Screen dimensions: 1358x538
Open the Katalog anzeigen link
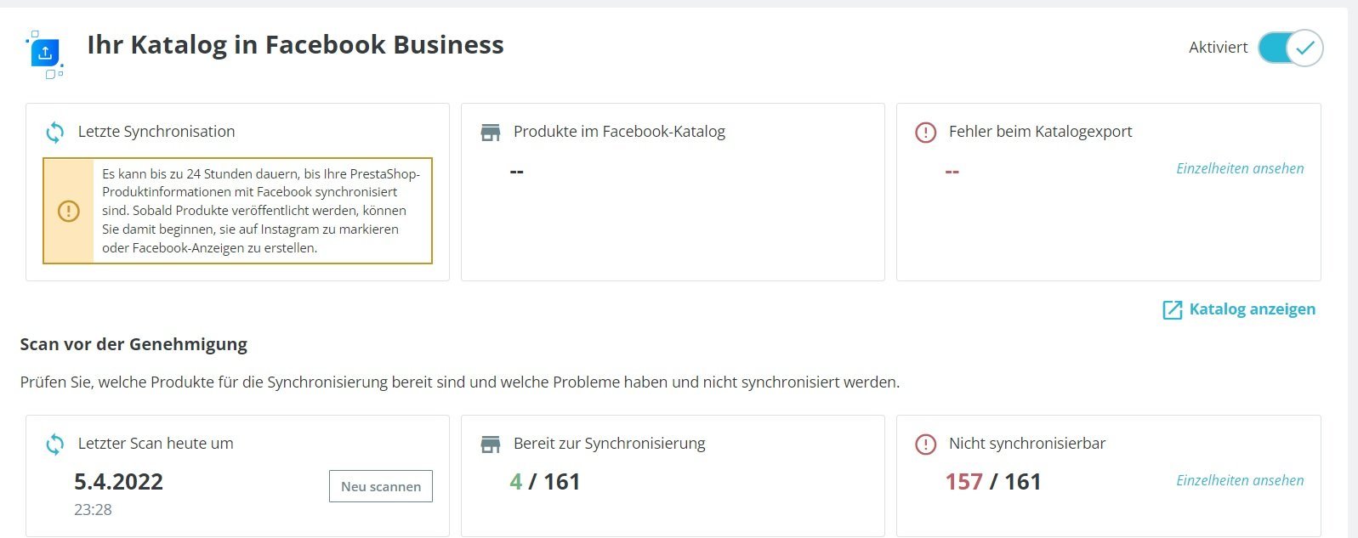pos(1252,309)
